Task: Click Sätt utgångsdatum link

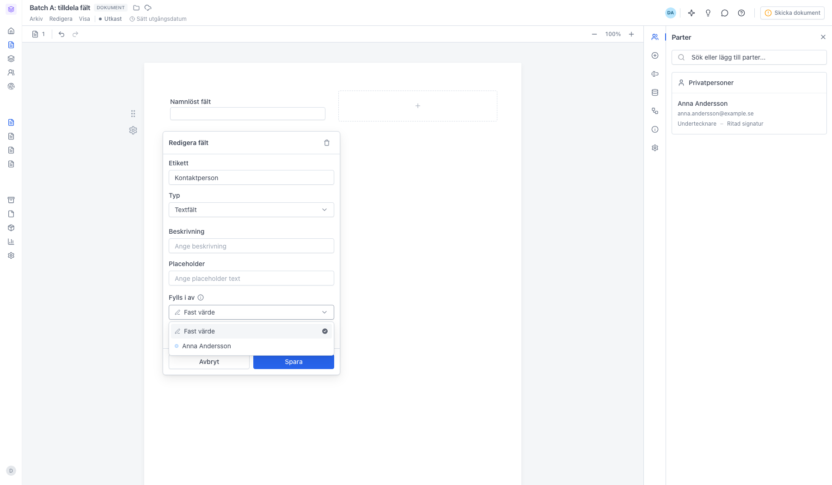Action: 158,19
